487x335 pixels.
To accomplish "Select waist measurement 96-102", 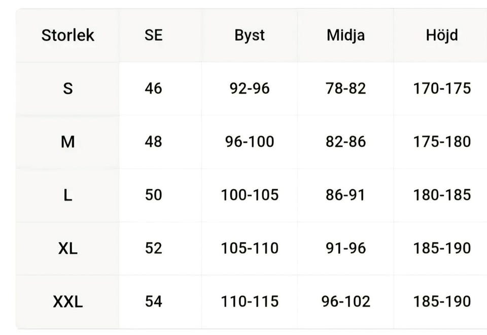I will (345, 301).
